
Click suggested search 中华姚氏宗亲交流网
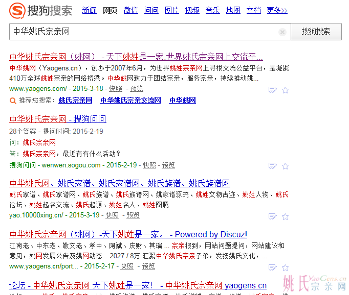click(130, 101)
